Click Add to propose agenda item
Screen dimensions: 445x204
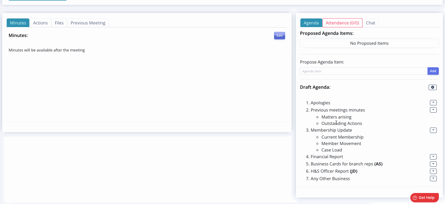click(433, 71)
